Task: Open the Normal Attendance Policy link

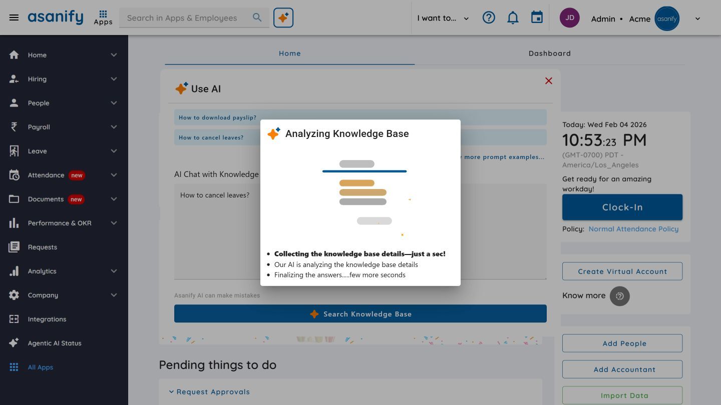Action: (x=633, y=229)
